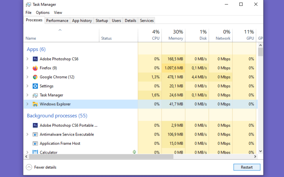Click Task Manager CPU value 1,6%
284x177 pixels.
point(155,95)
